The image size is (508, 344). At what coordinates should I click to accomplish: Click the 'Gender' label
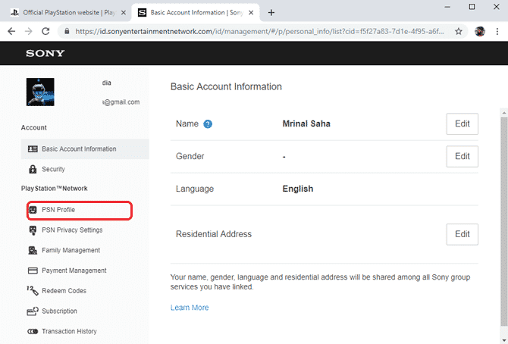(x=190, y=156)
